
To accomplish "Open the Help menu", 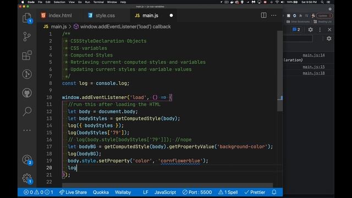I will (123, 2).
